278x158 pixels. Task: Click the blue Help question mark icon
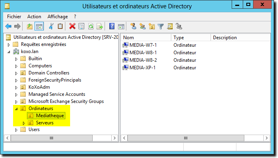click(x=112, y=26)
